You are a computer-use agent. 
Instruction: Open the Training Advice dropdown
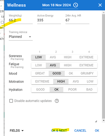coord(21,37)
